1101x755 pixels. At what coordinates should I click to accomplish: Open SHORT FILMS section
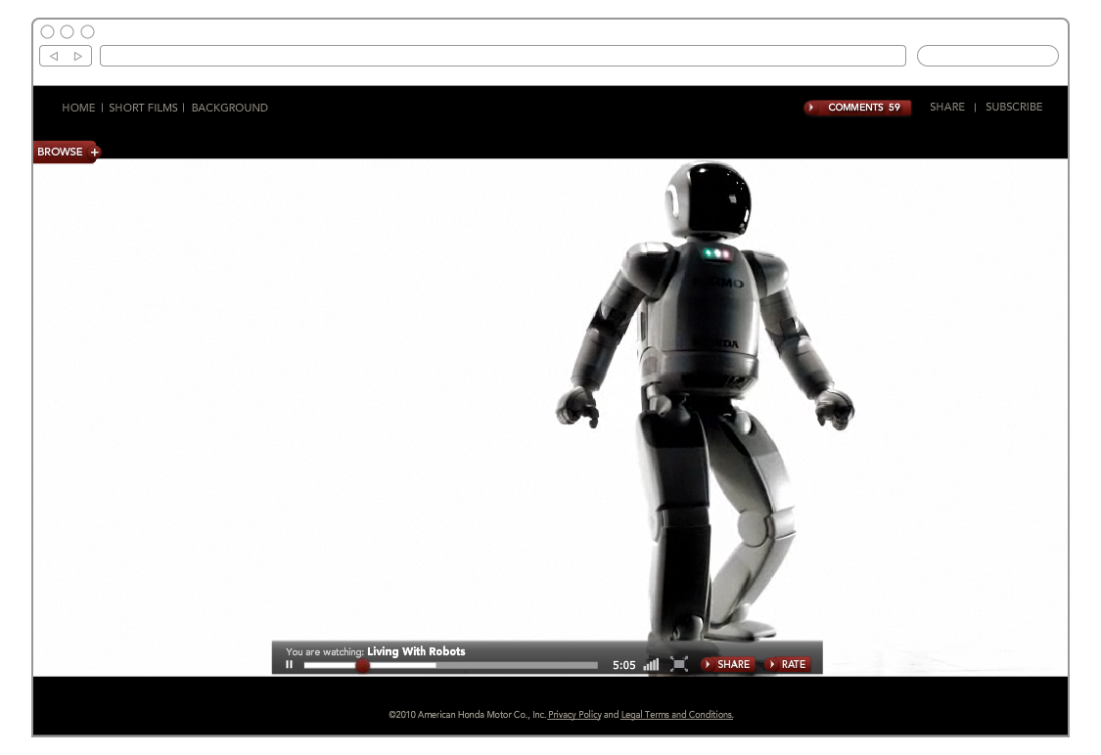143,108
